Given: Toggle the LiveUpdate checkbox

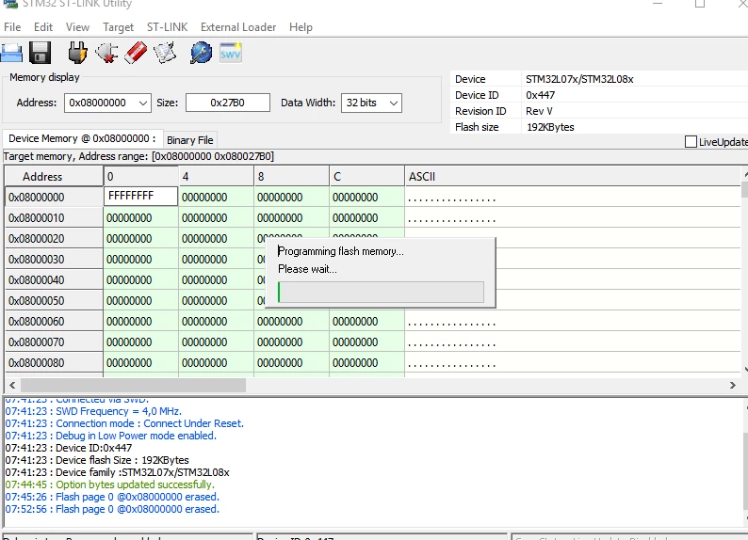Looking at the screenshot, I should point(691,142).
